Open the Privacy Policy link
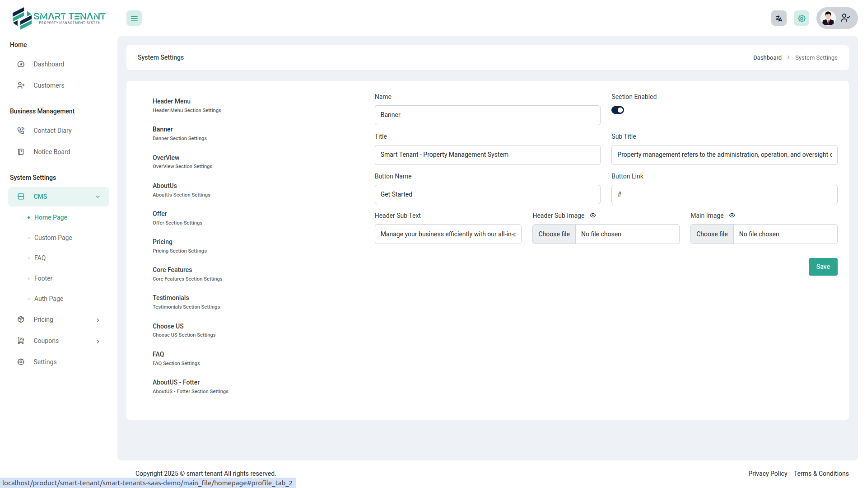 [767, 474]
